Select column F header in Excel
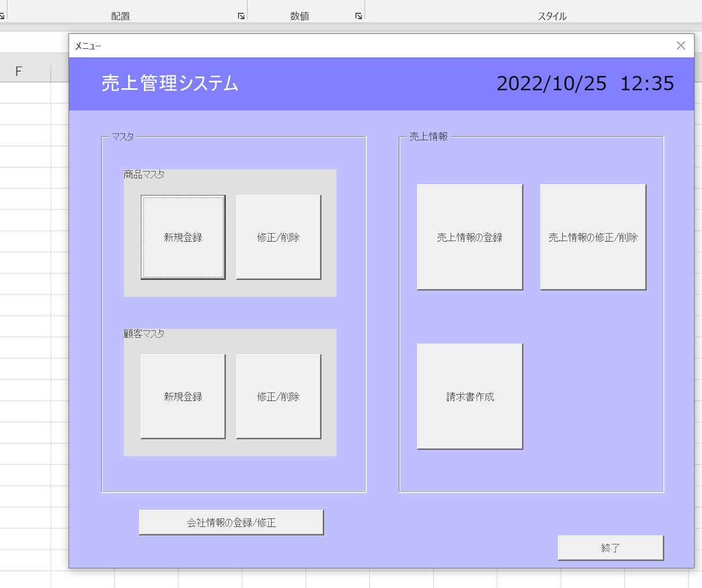Screen dimensions: 702x588 pyautogui.click(x=18, y=72)
